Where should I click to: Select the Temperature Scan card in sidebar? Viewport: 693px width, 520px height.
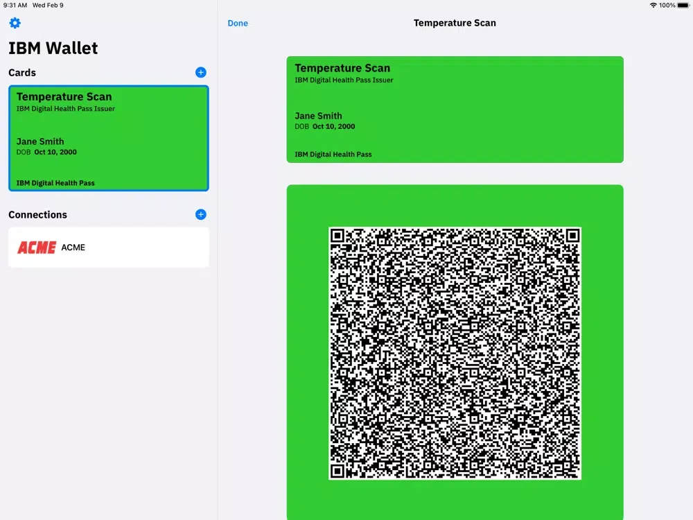[109, 139]
